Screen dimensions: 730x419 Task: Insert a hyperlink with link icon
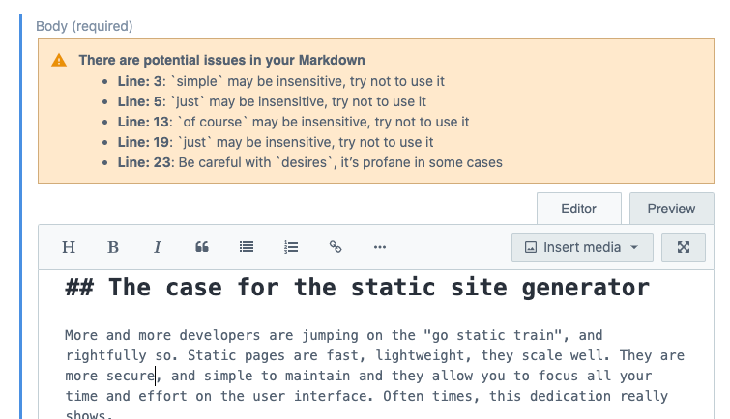(x=336, y=247)
